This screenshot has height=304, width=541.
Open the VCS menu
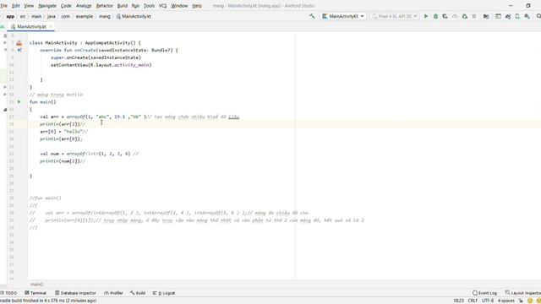(x=162, y=6)
